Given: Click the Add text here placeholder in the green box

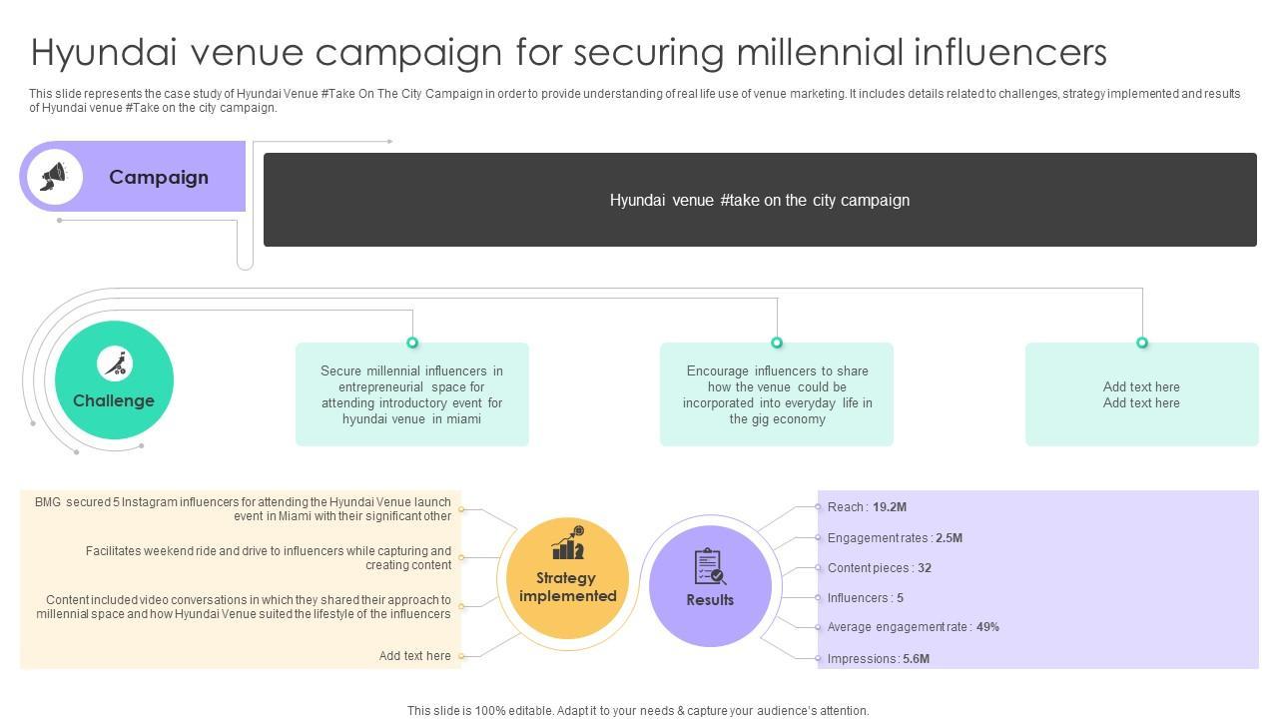Looking at the screenshot, I should 1141,394.
